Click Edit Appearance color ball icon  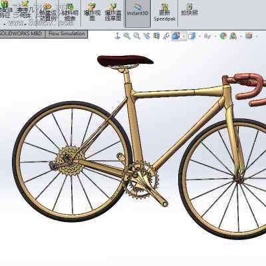223,36
